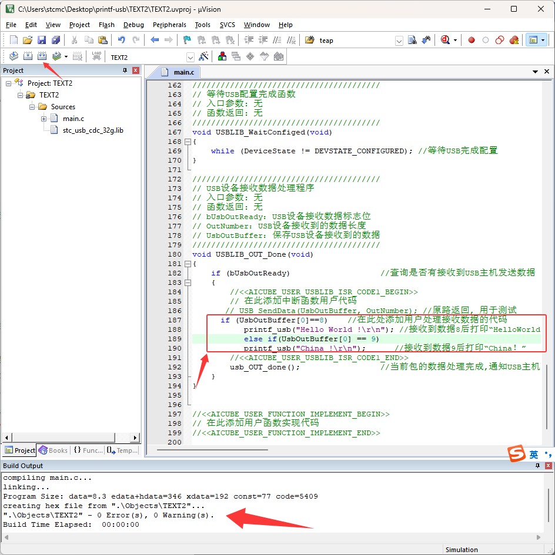Close the active editor tab

click(547, 72)
